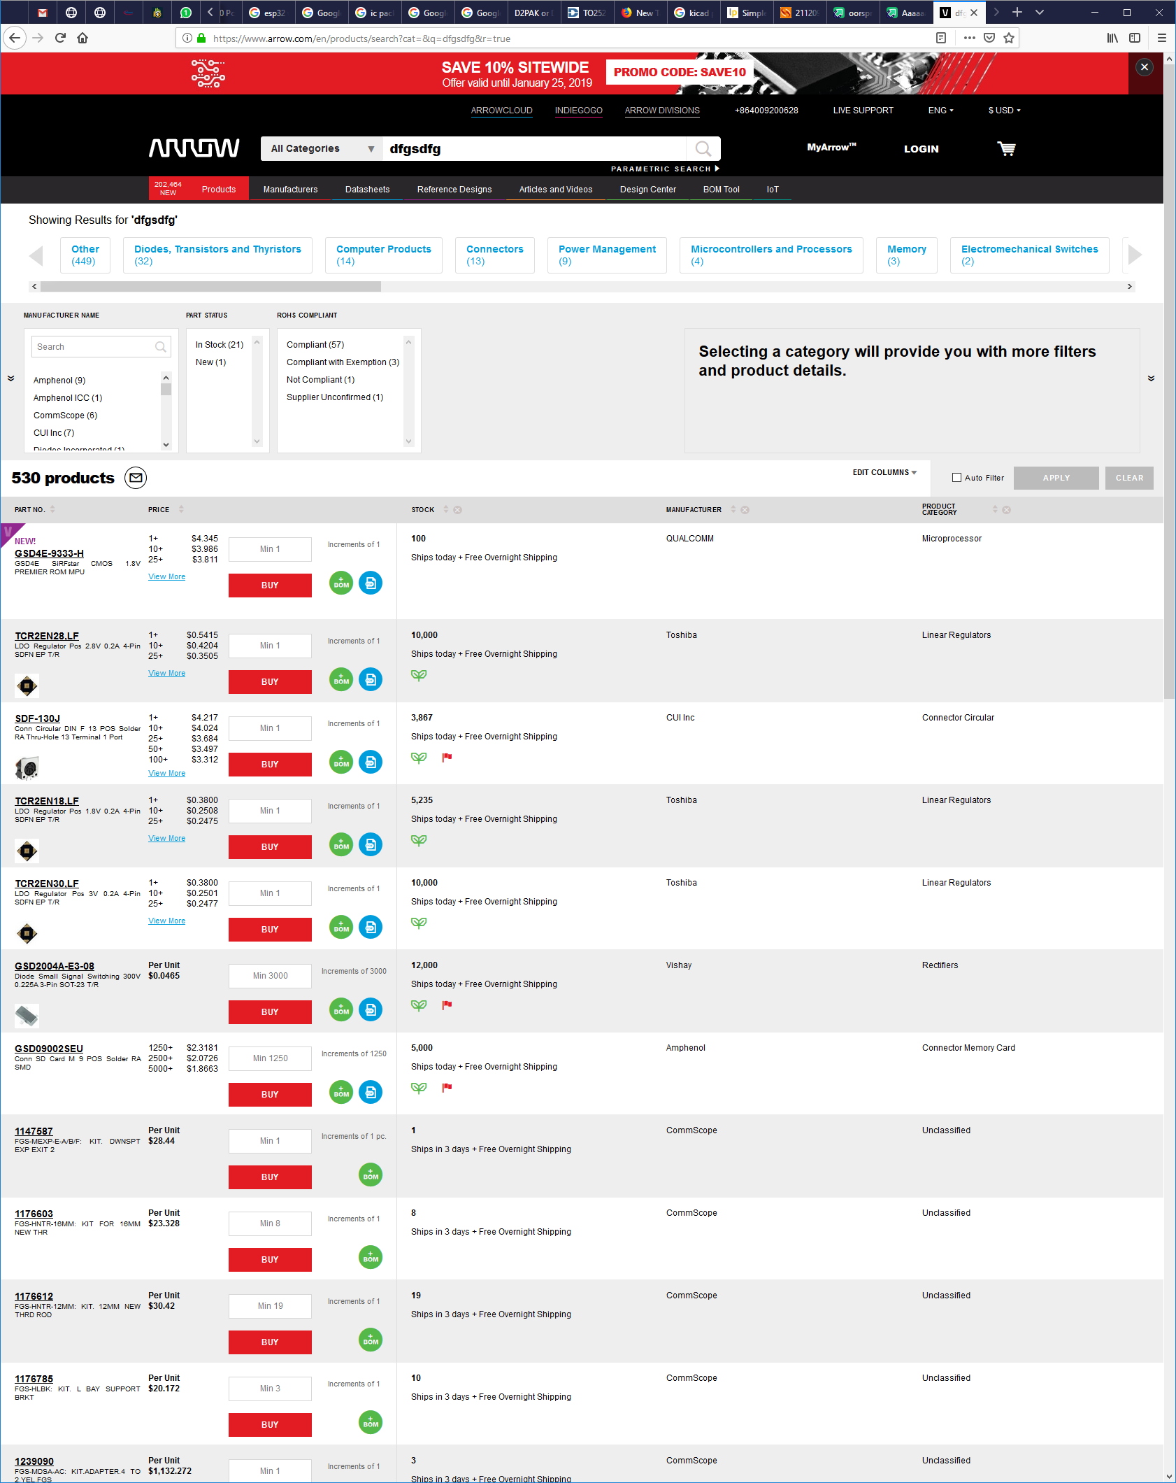
Task: Switch to Reference Designs tab
Action: (454, 190)
